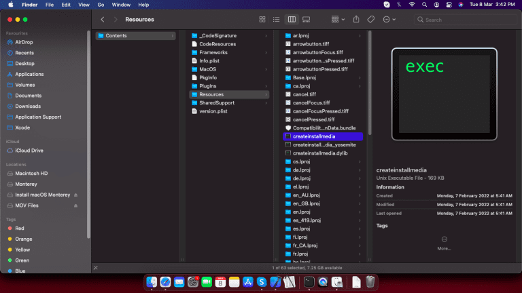Open Spotlight search in the menu bar
Viewport: 522px width, 293px height.
point(424,5)
